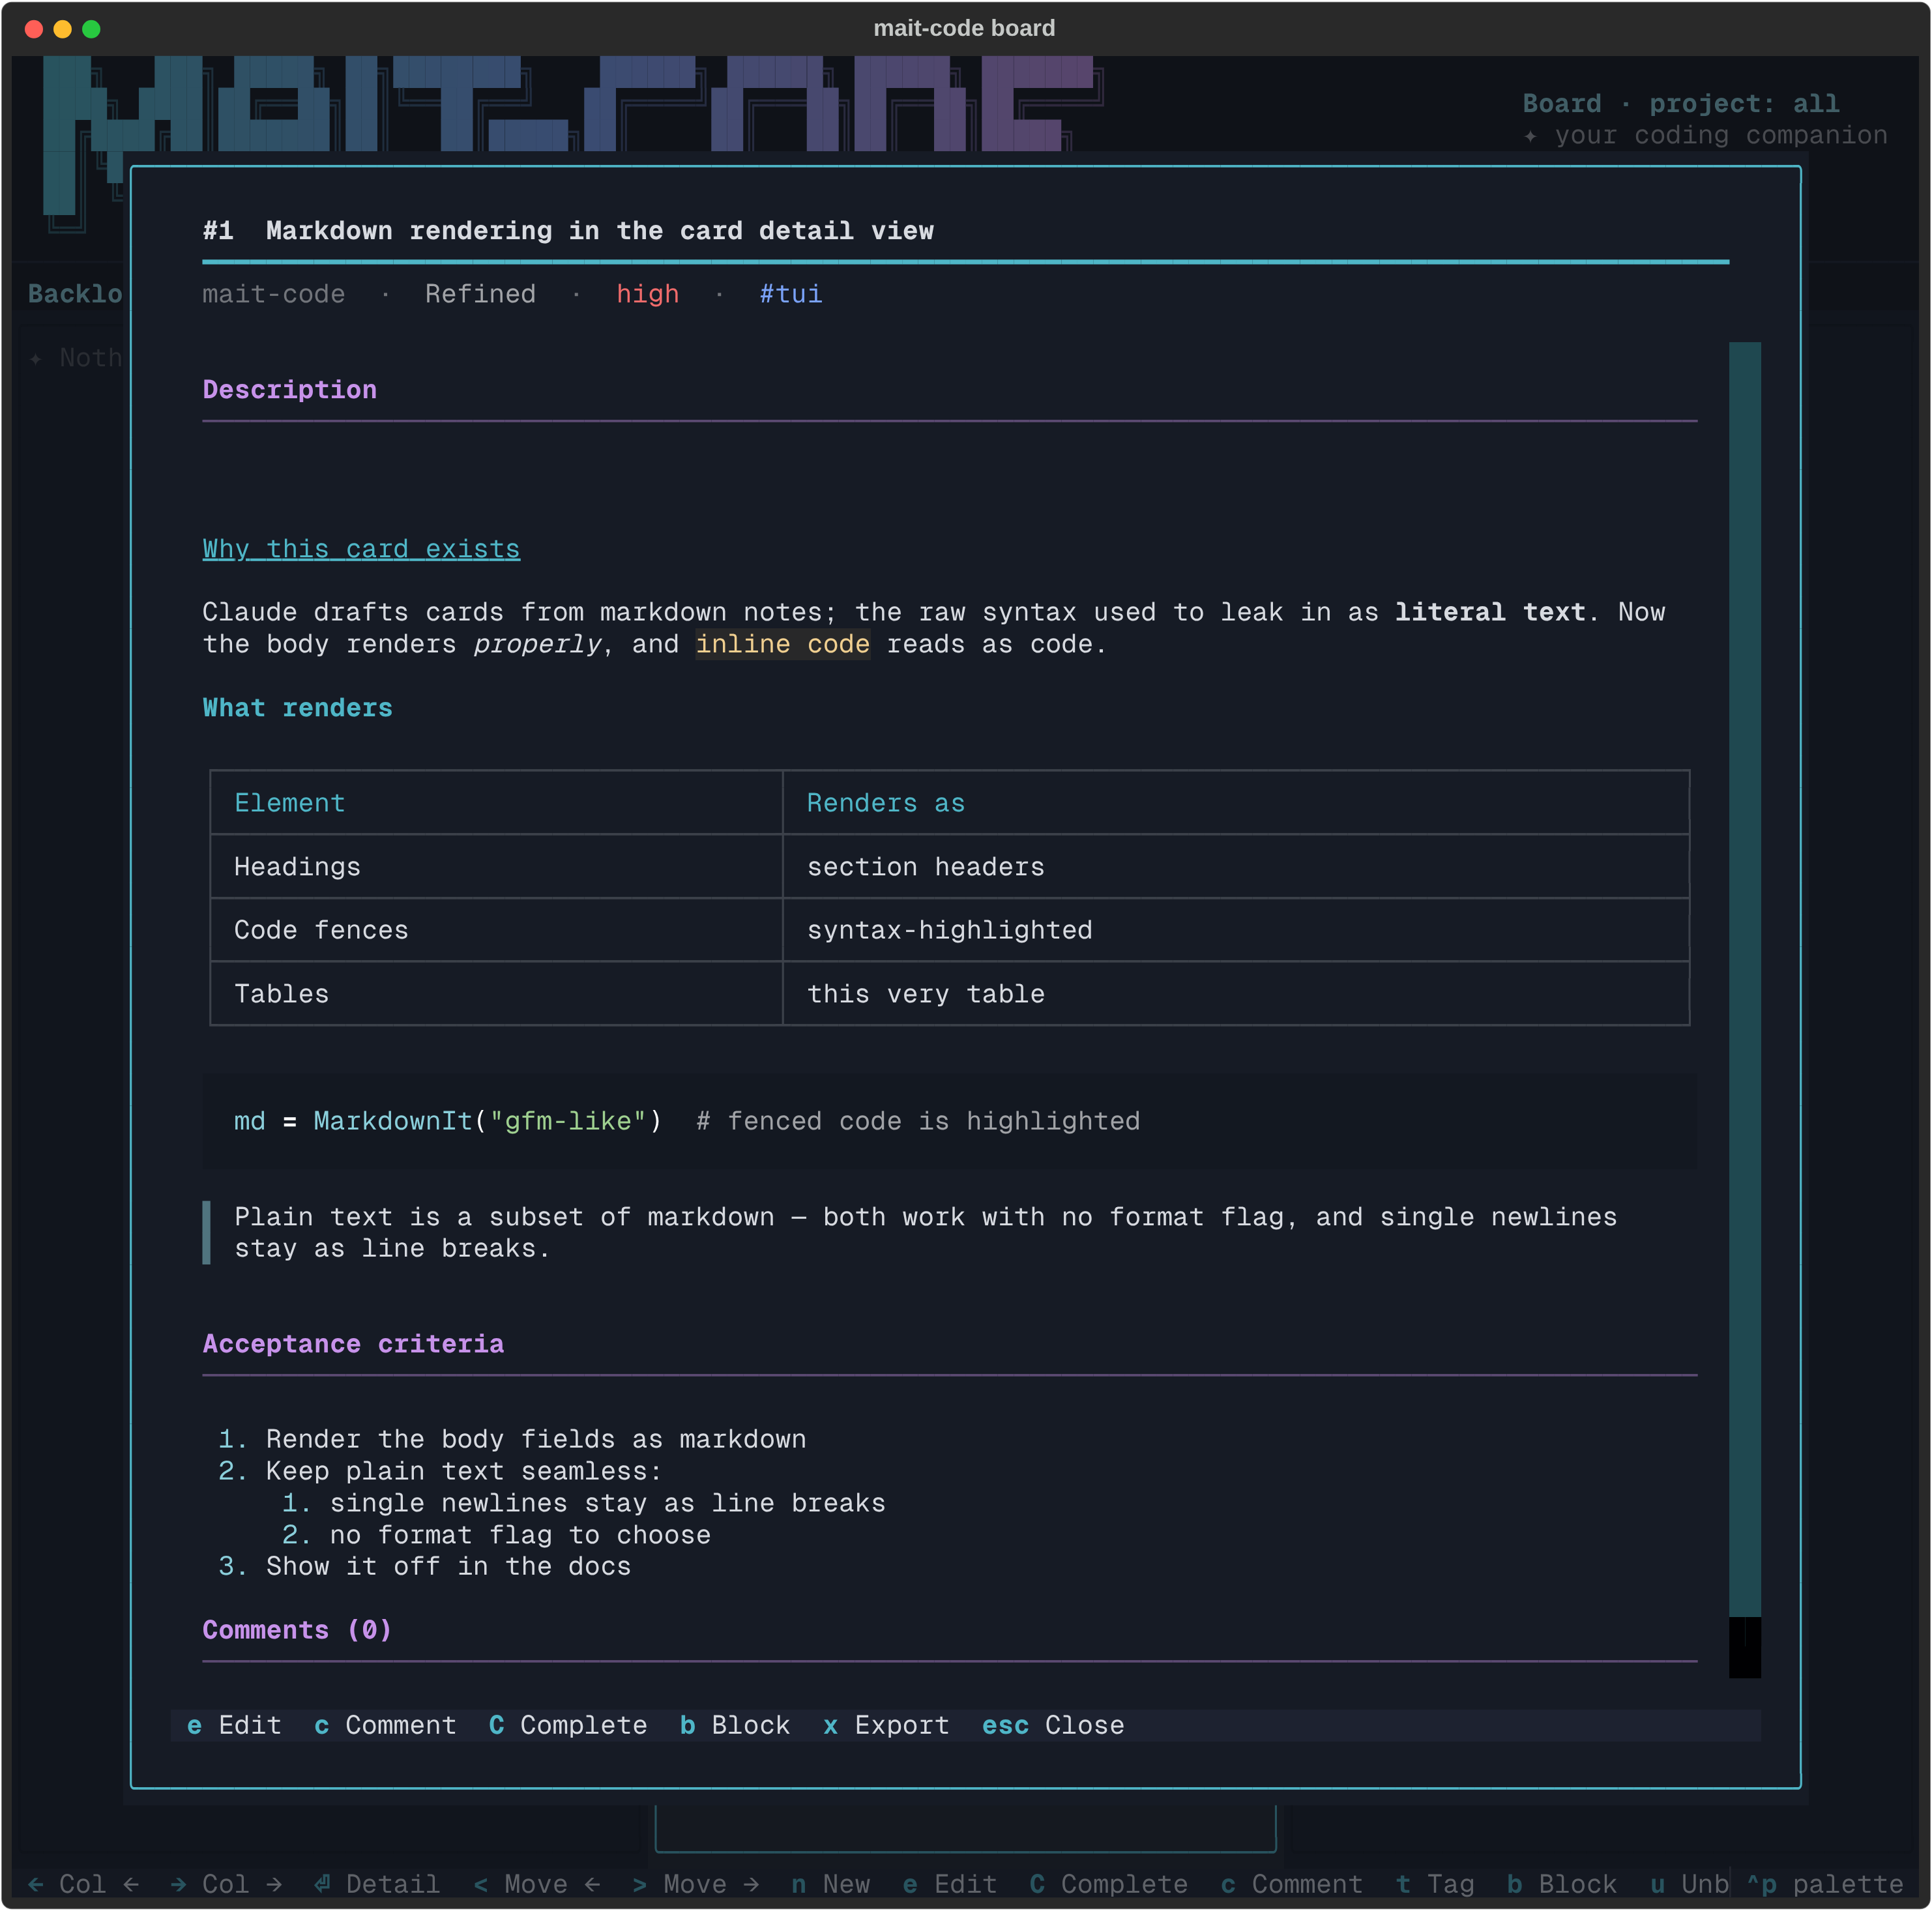The width and height of the screenshot is (1932, 1911).
Task: Click the 'Refined' status label
Action: click(x=480, y=294)
